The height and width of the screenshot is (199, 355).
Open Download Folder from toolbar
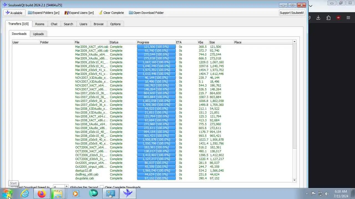point(146,13)
